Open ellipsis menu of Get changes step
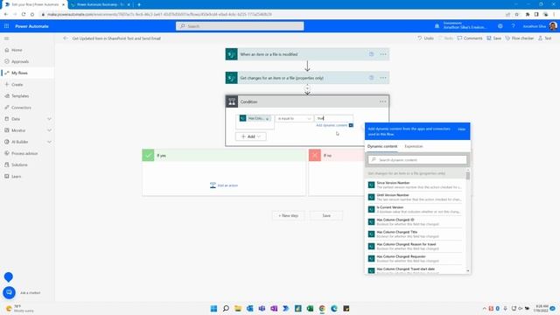 click(x=383, y=78)
